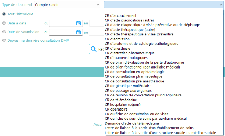Select Date à date radio button
Image resolution: width=225 pixels, height=136 pixels.
[x=4, y=23]
